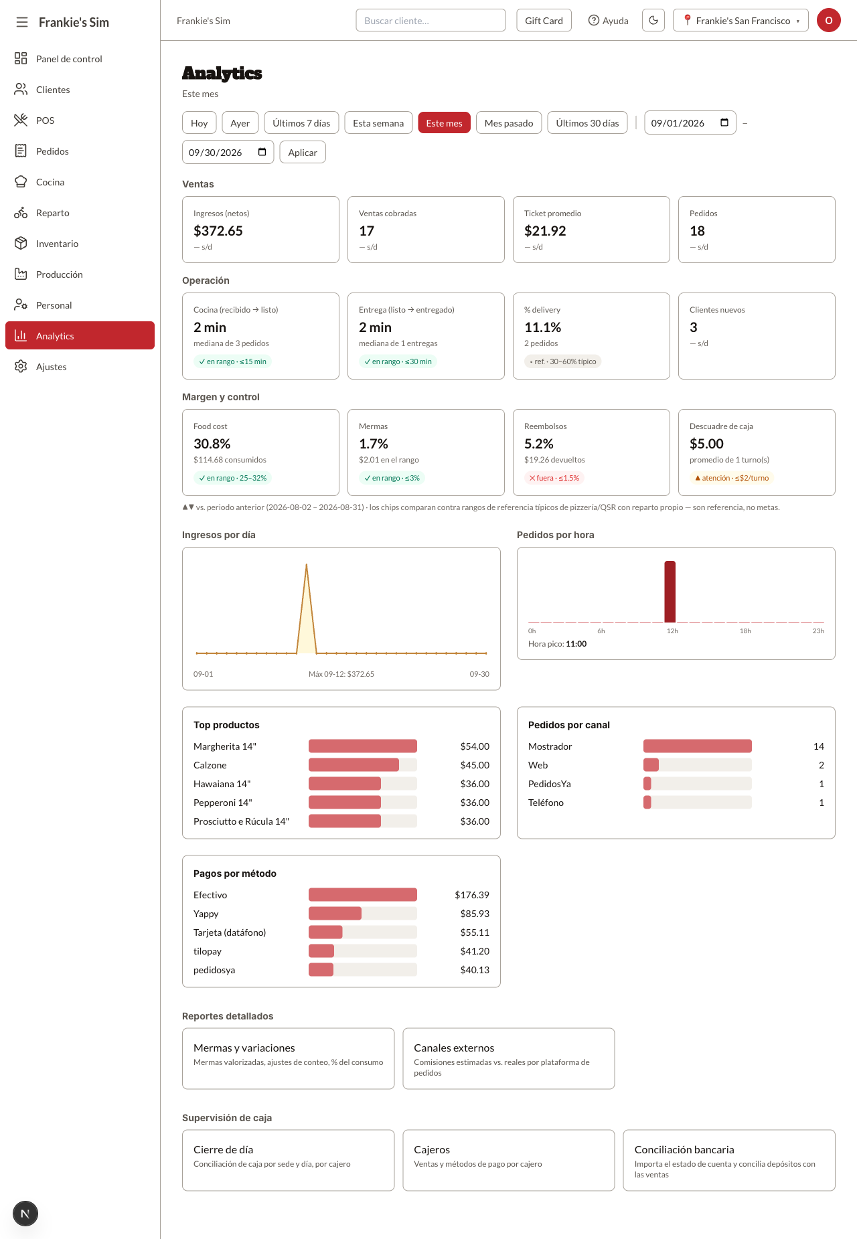Click the Gift Card button
Screen dimensions: 857x1239
coord(544,20)
